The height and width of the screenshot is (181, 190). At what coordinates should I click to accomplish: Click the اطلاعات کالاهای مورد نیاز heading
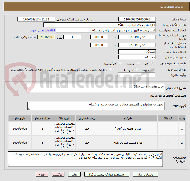168,96
